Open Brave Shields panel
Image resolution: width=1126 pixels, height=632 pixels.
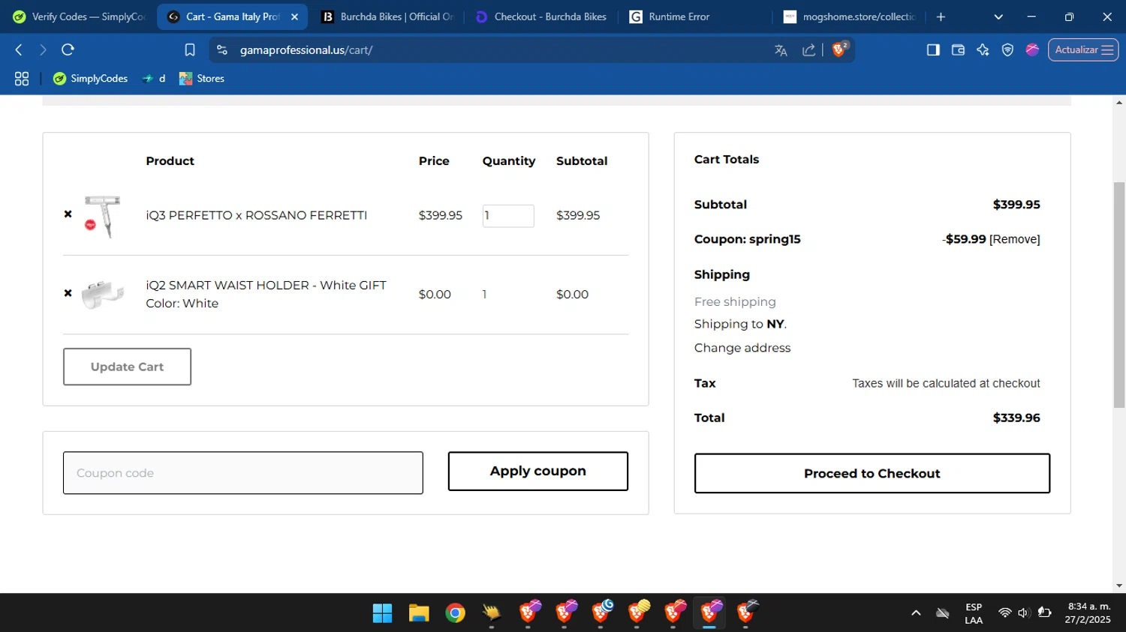click(840, 49)
